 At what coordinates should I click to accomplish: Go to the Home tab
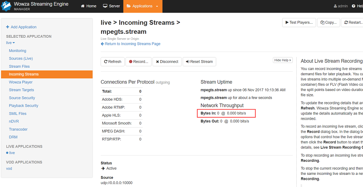[x=88, y=6]
